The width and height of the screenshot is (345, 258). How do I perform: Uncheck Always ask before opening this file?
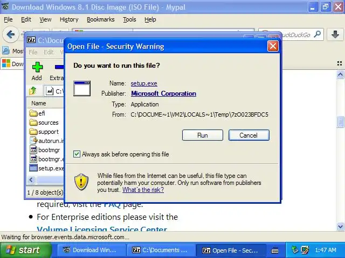point(77,154)
